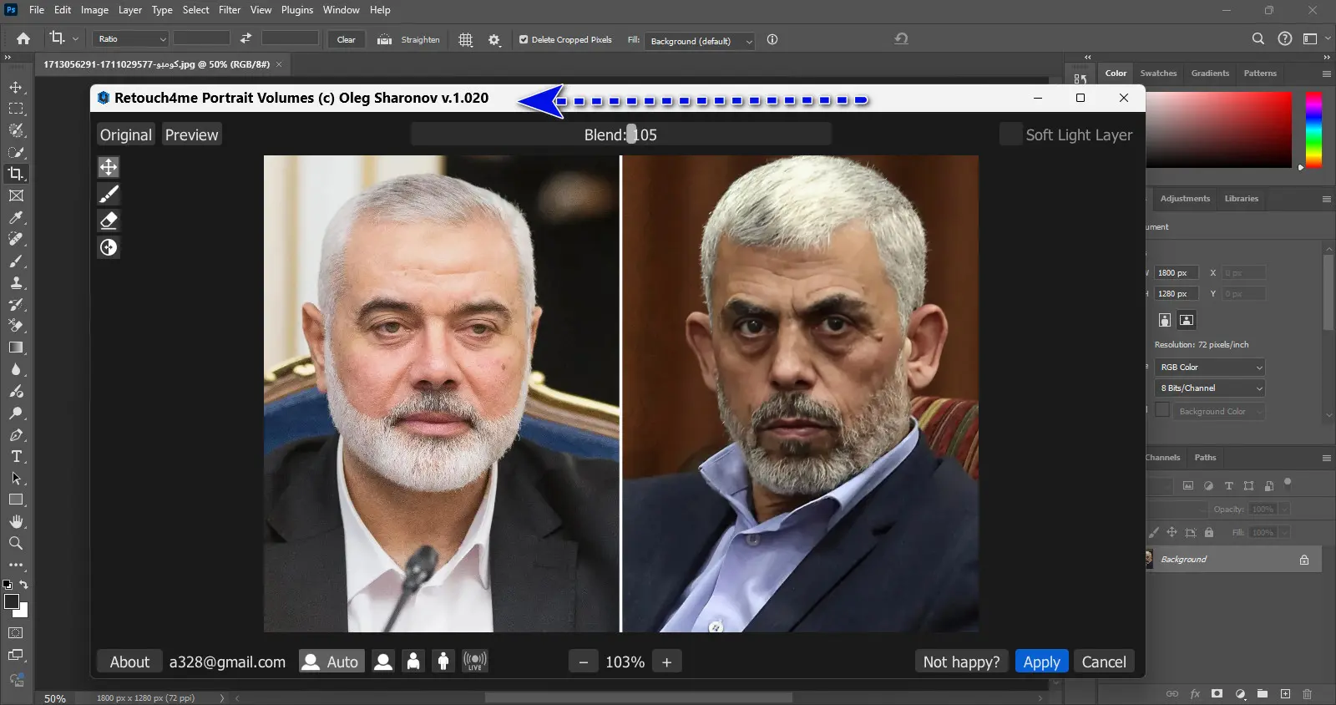Image resolution: width=1336 pixels, height=705 pixels.
Task: Click the Home icon in options bar
Action: click(23, 39)
